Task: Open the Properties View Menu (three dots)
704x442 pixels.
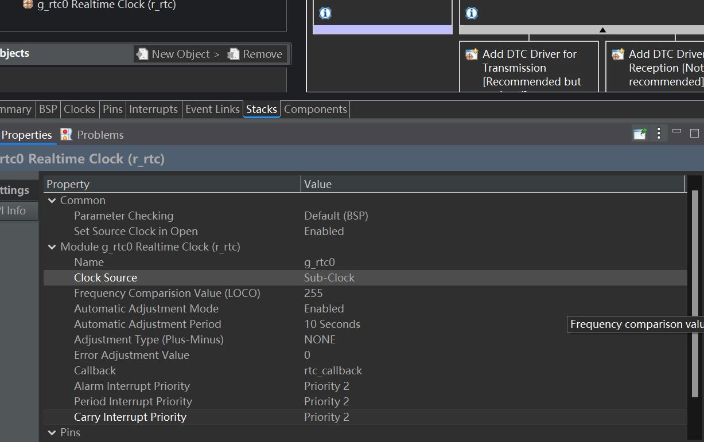Action: pyautogui.click(x=659, y=134)
